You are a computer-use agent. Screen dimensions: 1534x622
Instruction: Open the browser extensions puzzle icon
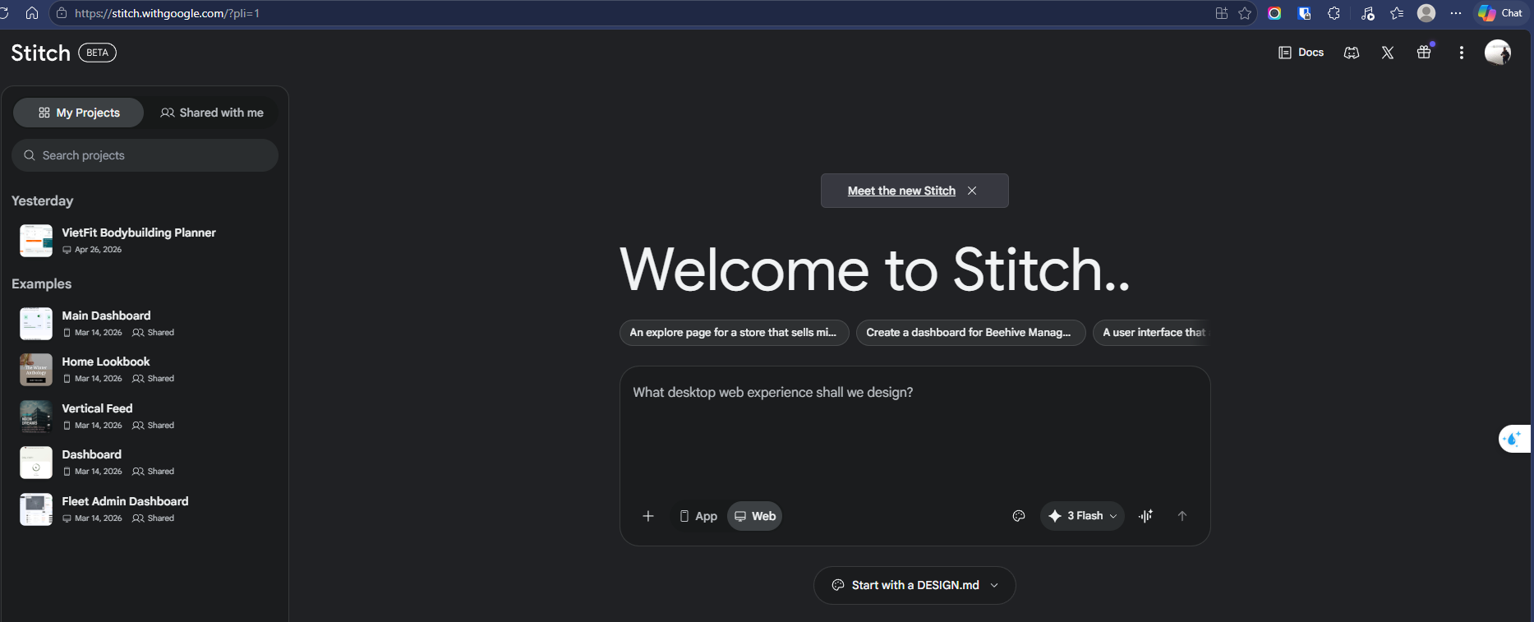(x=1334, y=13)
